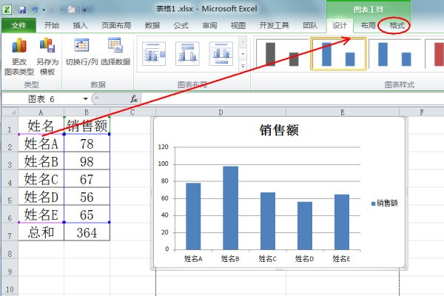Viewport: 444px width, 296px height.
Task: Click cell with value 56
Action: pyautogui.click(x=87, y=197)
